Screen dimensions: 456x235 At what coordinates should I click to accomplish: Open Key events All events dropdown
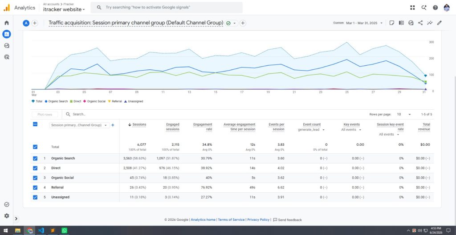[351, 130]
